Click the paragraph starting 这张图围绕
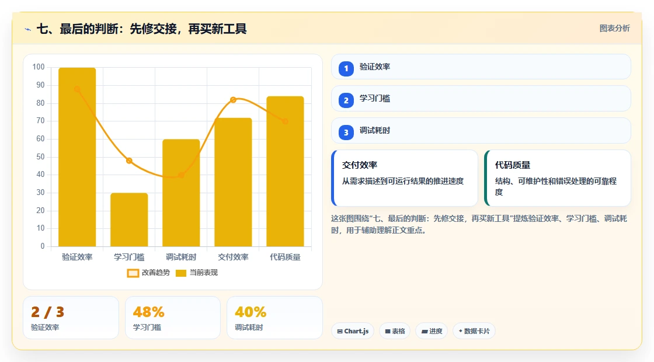654x362 pixels. pos(479,224)
